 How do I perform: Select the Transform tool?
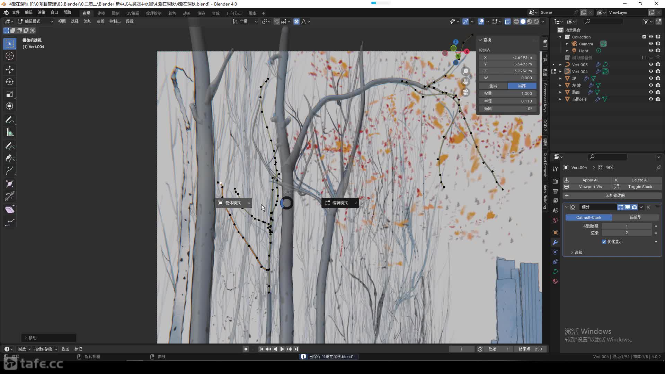[x=10, y=106]
